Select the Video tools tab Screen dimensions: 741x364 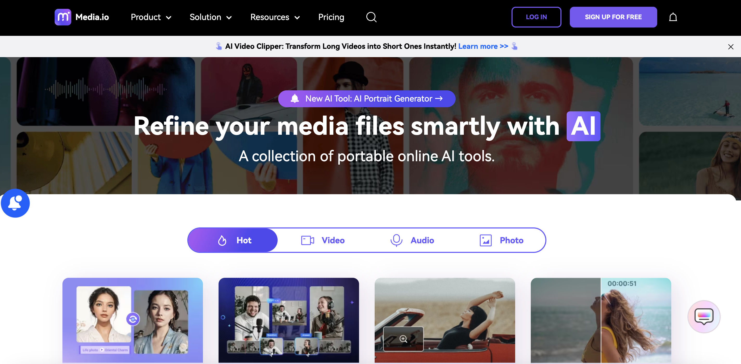click(x=323, y=240)
